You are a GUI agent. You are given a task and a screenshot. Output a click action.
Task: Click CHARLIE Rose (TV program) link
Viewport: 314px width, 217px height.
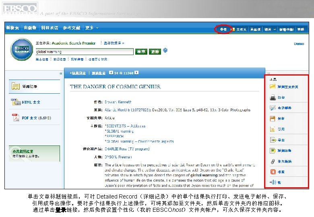tap(127, 149)
